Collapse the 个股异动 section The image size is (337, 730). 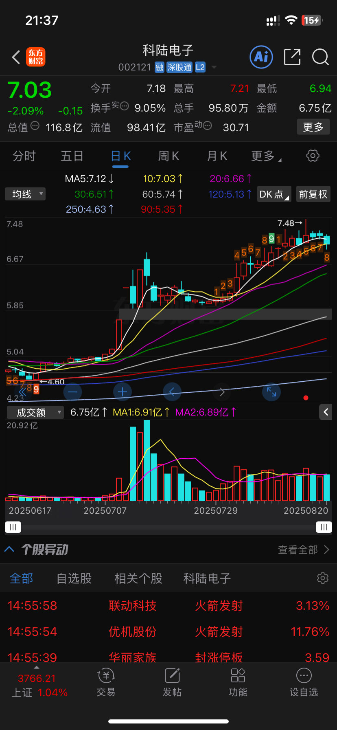(9, 550)
